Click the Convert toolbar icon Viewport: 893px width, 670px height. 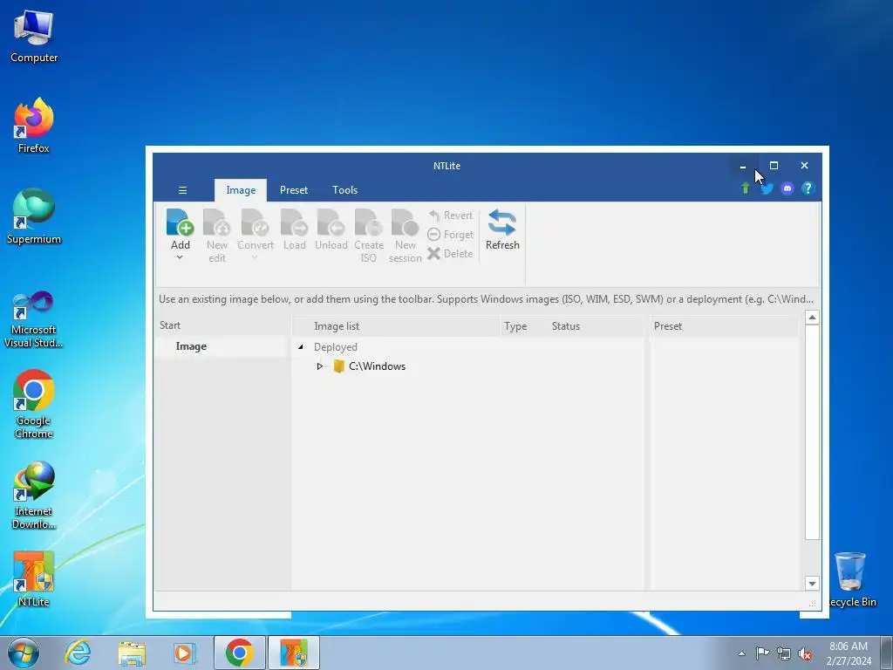[x=256, y=222]
